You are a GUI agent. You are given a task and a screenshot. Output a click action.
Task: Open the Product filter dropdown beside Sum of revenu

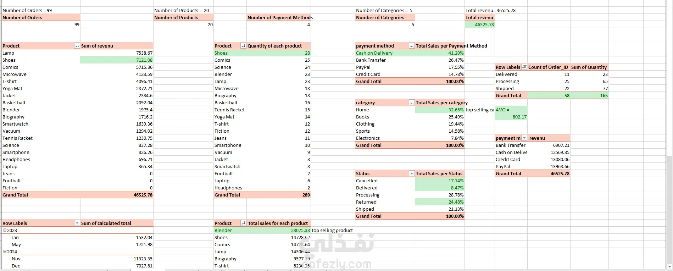(77, 46)
